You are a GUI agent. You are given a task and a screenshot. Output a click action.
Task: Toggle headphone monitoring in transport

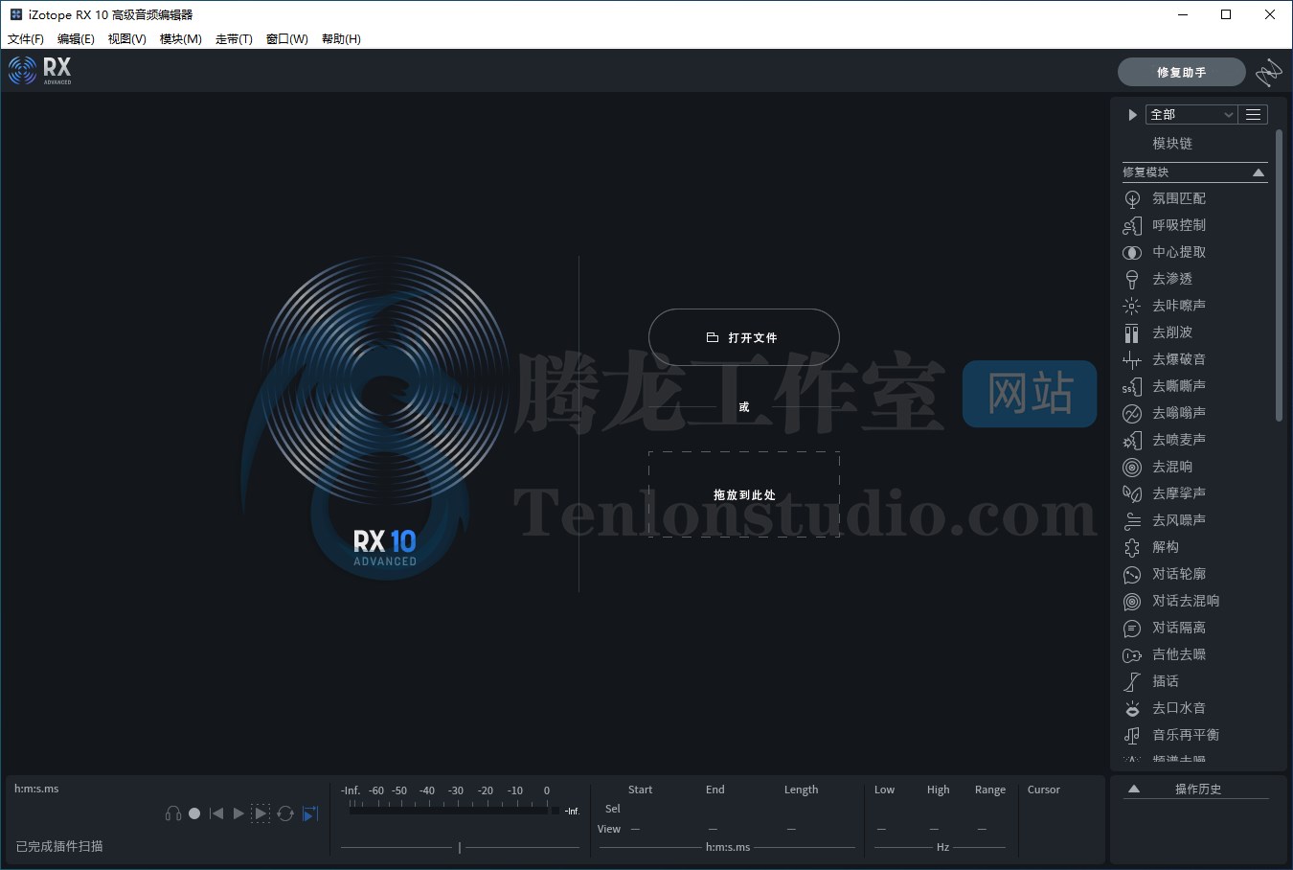(x=173, y=813)
